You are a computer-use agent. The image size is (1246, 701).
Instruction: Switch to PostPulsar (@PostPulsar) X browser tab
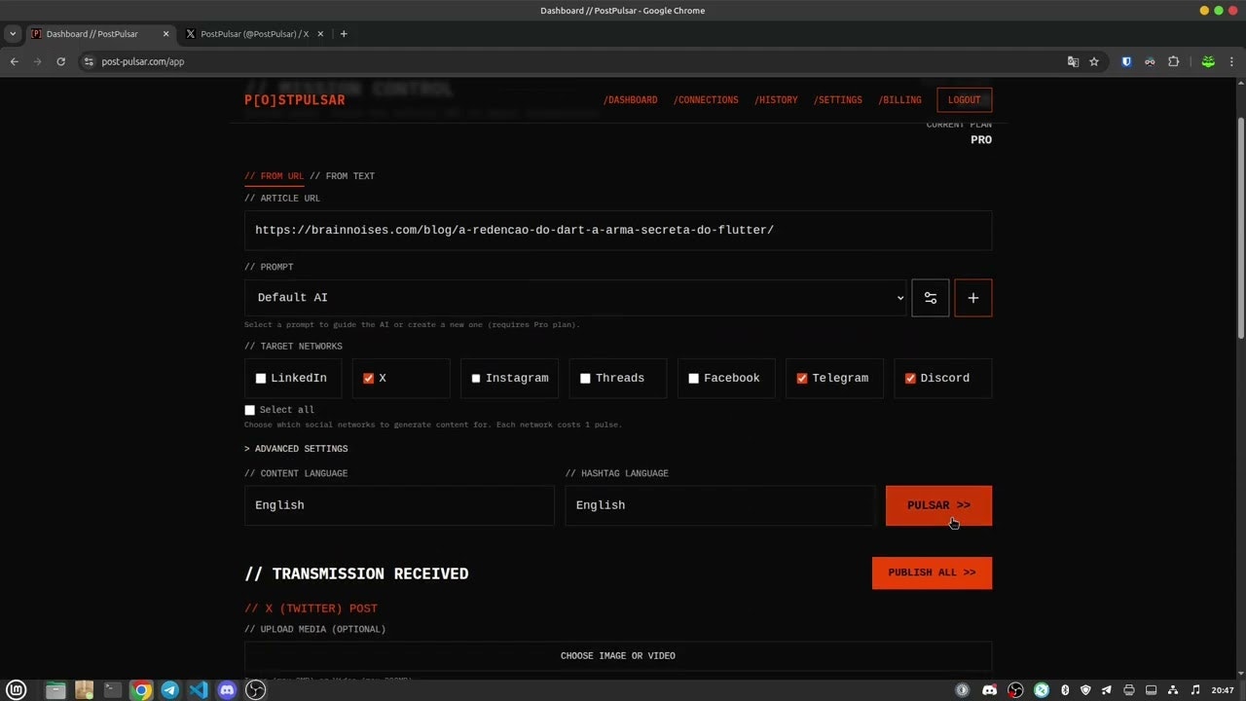[x=255, y=34]
